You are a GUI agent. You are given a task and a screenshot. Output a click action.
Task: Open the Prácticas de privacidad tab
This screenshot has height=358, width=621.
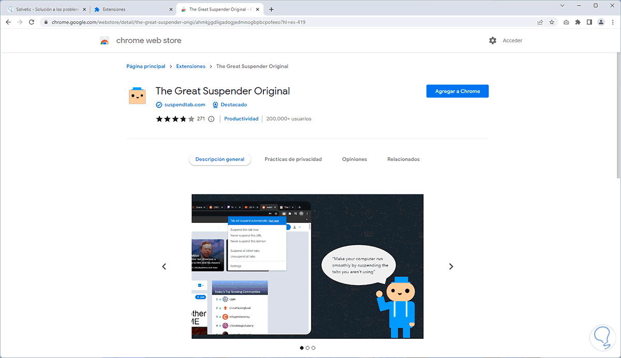[293, 159]
